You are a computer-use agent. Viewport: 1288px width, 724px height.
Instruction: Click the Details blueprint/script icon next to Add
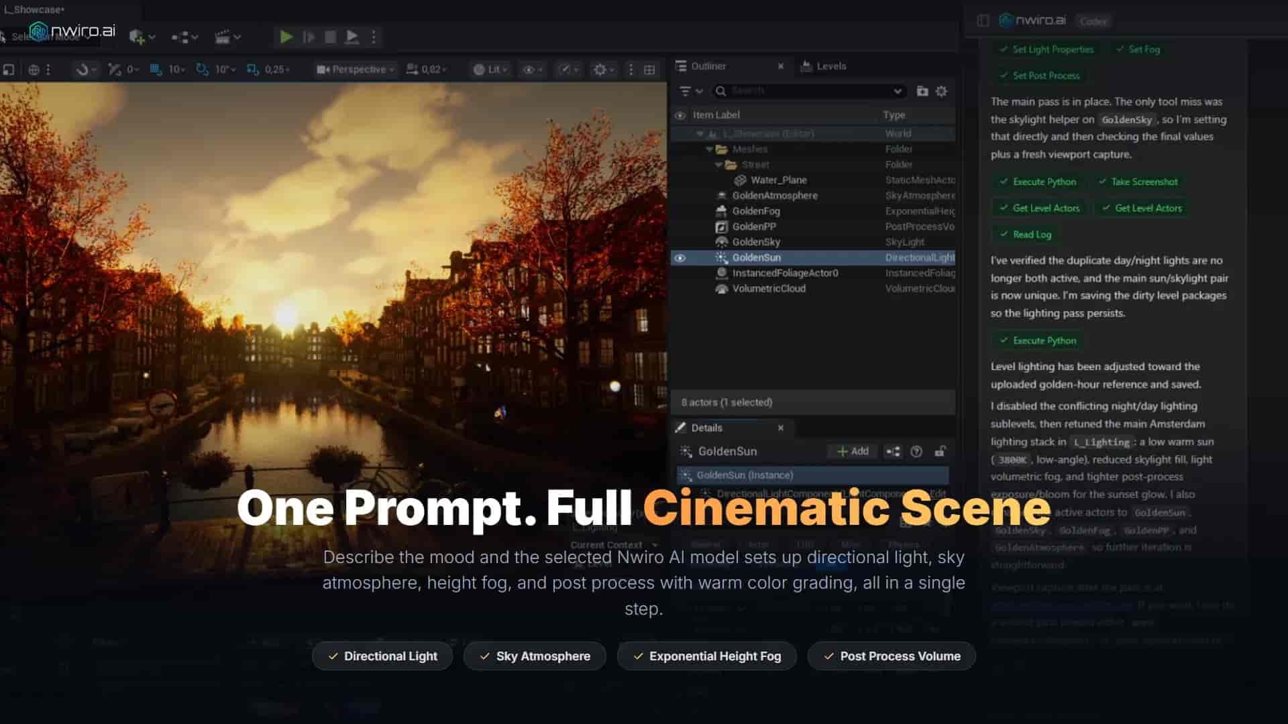893,451
